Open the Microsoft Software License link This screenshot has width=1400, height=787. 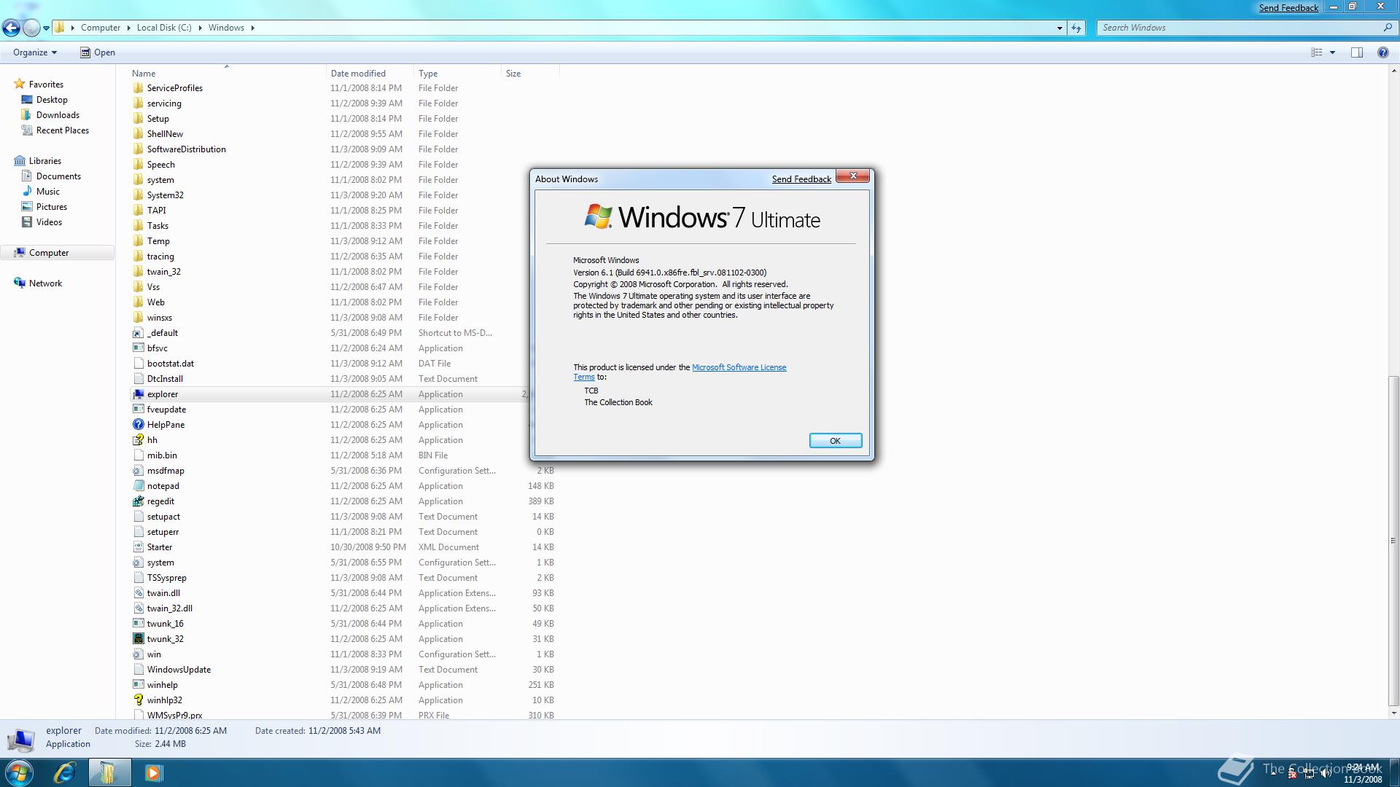coord(739,367)
